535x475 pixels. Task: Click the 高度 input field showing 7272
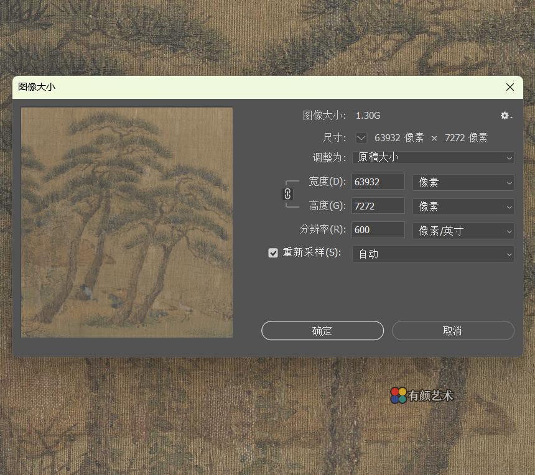(x=378, y=206)
